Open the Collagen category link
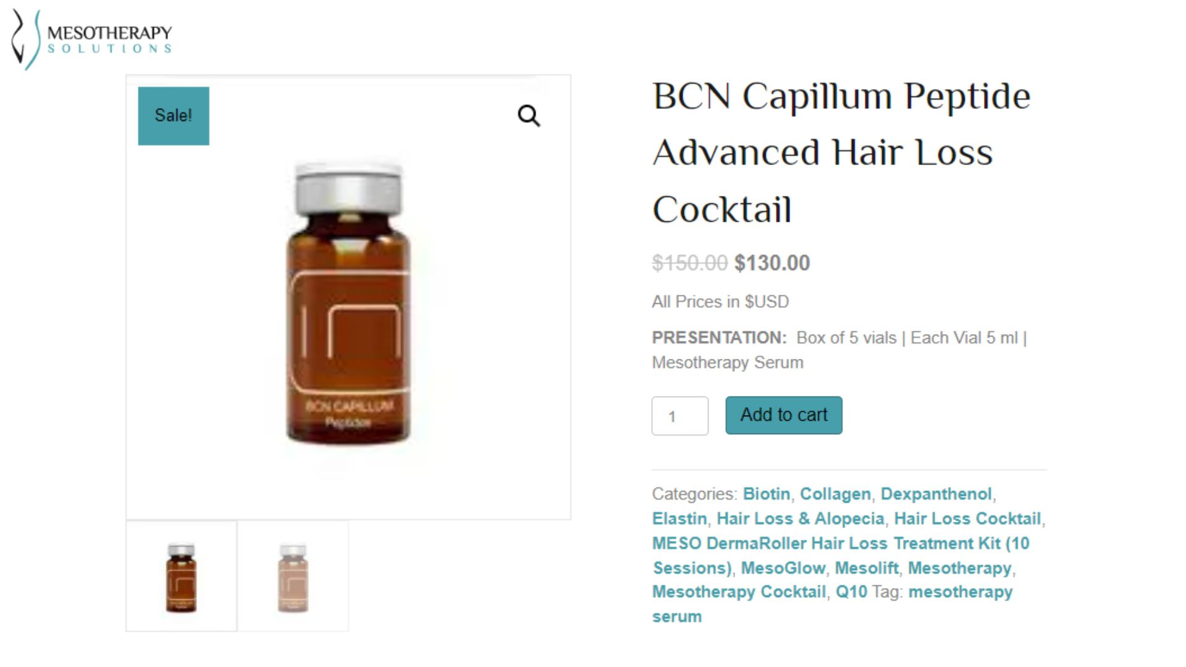Screen dimensions: 1186x667 point(835,494)
